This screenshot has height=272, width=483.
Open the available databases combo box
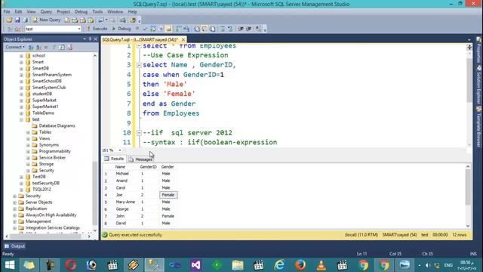click(x=53, y=29)
